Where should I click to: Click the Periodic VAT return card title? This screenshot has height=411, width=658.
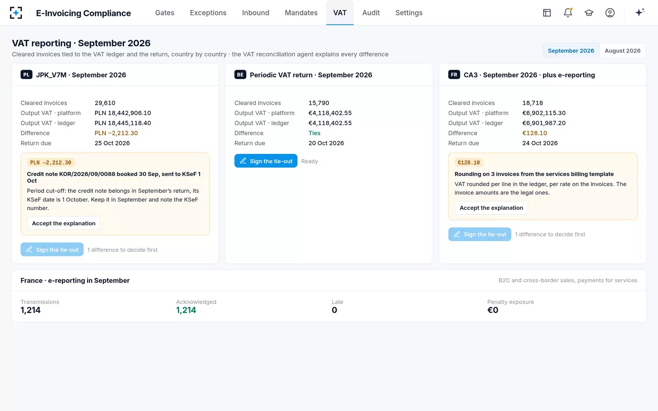[311, 75]
